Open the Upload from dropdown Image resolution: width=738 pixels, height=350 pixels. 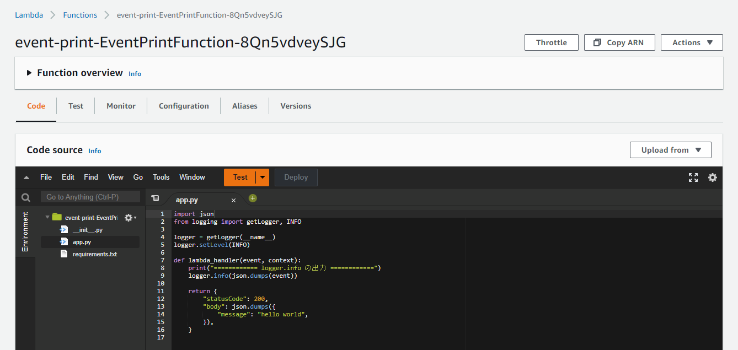click(x=671, y=150)
